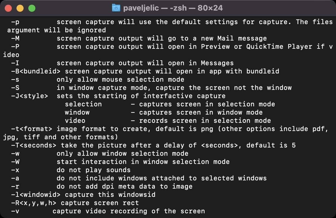Zoom the window using the green button
Screen dimensions: 336x218
tap(32, 8)
